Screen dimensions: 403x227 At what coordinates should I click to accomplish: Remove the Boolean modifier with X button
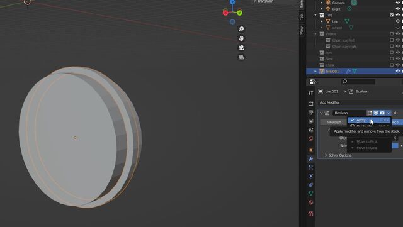pos(395,113)
